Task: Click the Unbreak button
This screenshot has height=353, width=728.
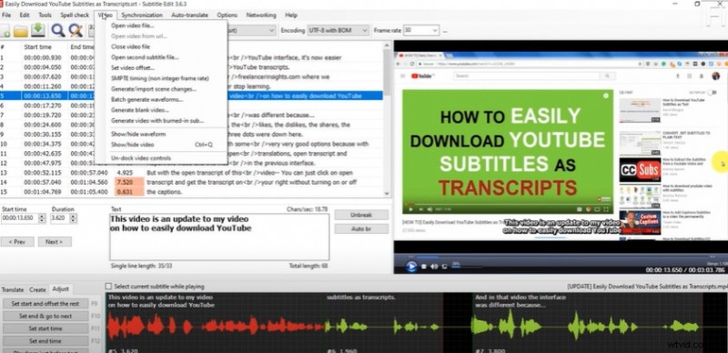Action: click(361, 216)
